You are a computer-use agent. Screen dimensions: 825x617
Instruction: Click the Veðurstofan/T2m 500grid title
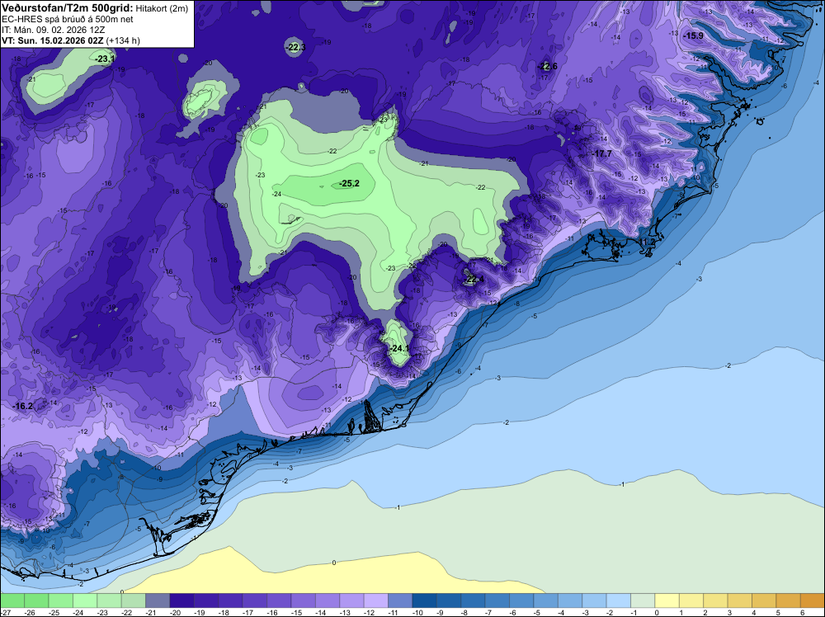[x=67, y=8]
